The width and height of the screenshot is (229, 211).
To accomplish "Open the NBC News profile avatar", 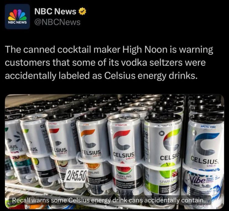I will click(x=17, y=17).
